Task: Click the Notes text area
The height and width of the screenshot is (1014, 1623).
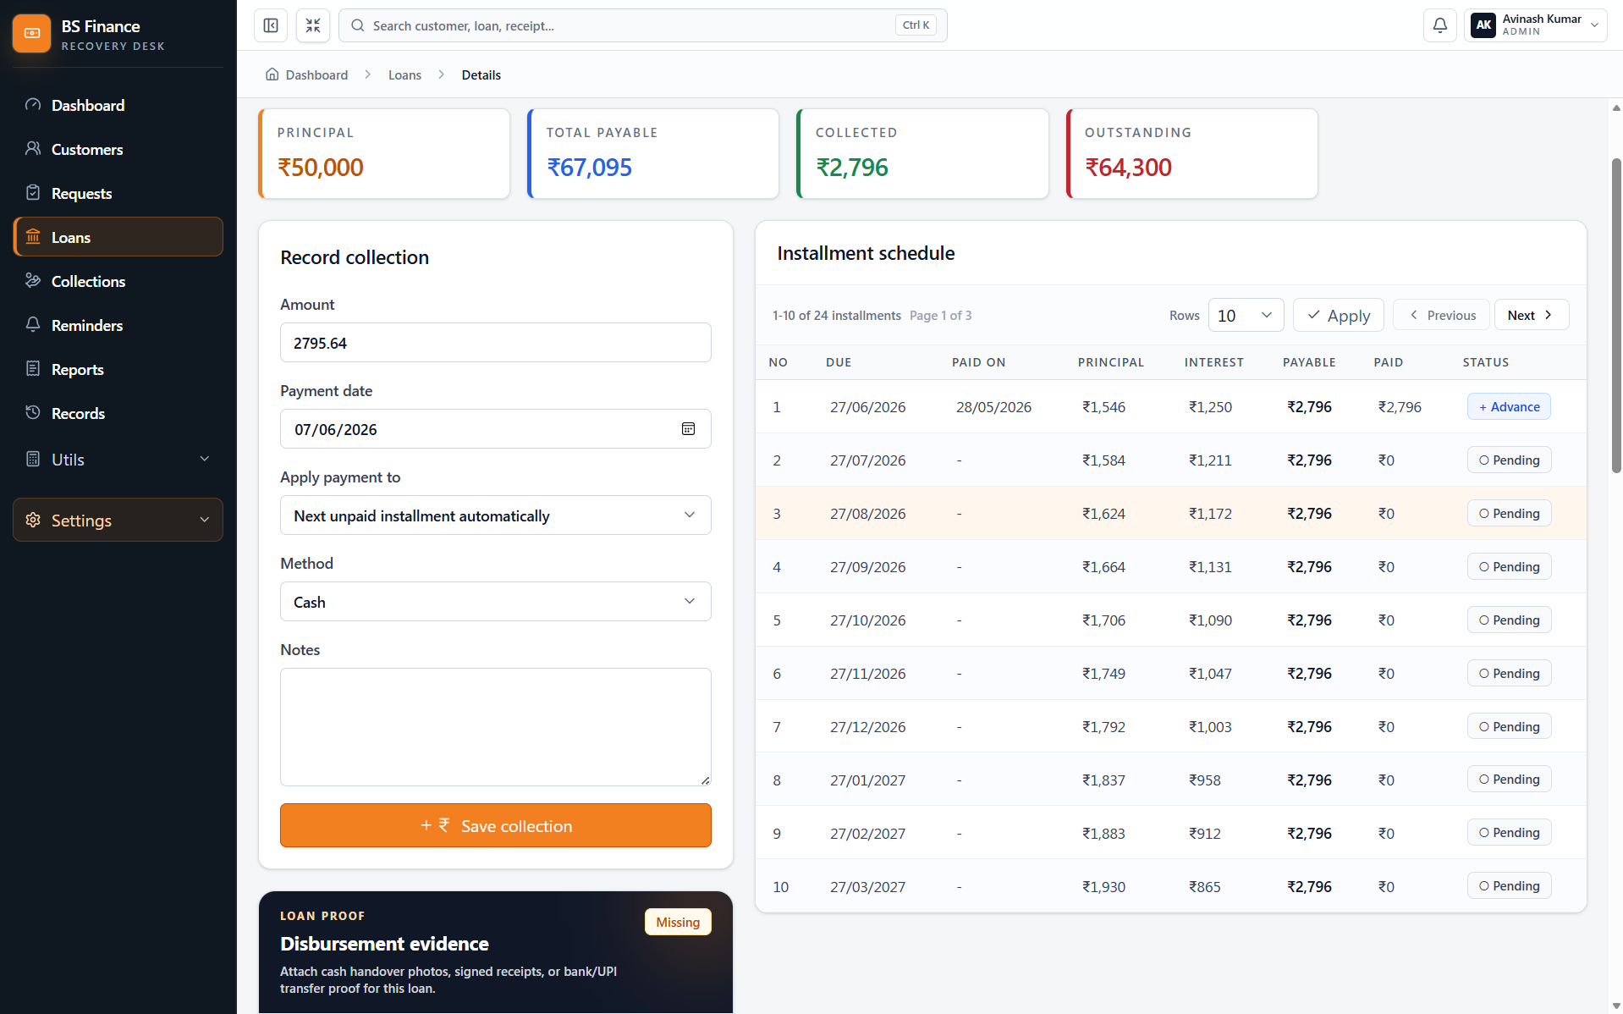Action: click(x=495, y=727)
